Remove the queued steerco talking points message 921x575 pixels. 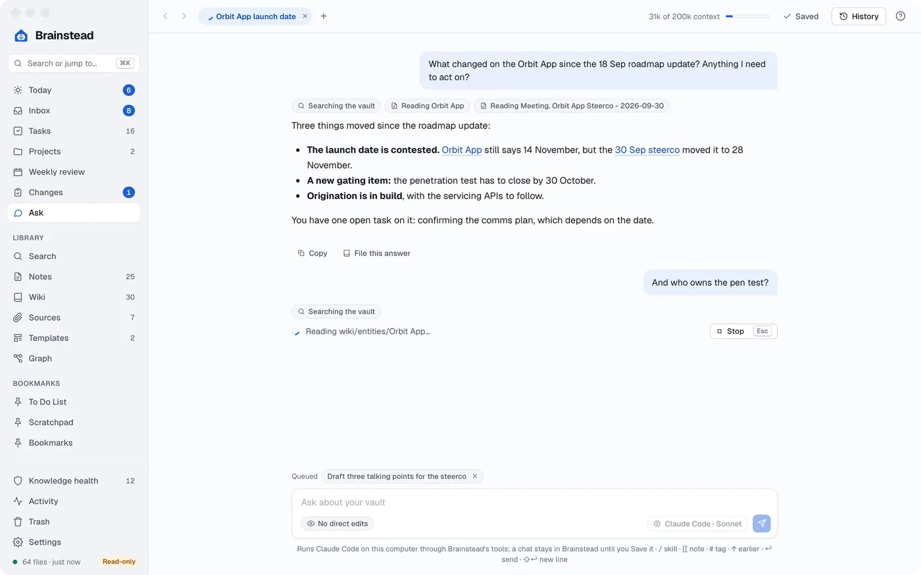coord(475,476)
